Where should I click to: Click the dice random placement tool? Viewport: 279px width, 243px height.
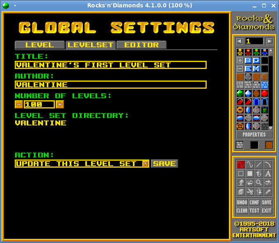[241, 192]
